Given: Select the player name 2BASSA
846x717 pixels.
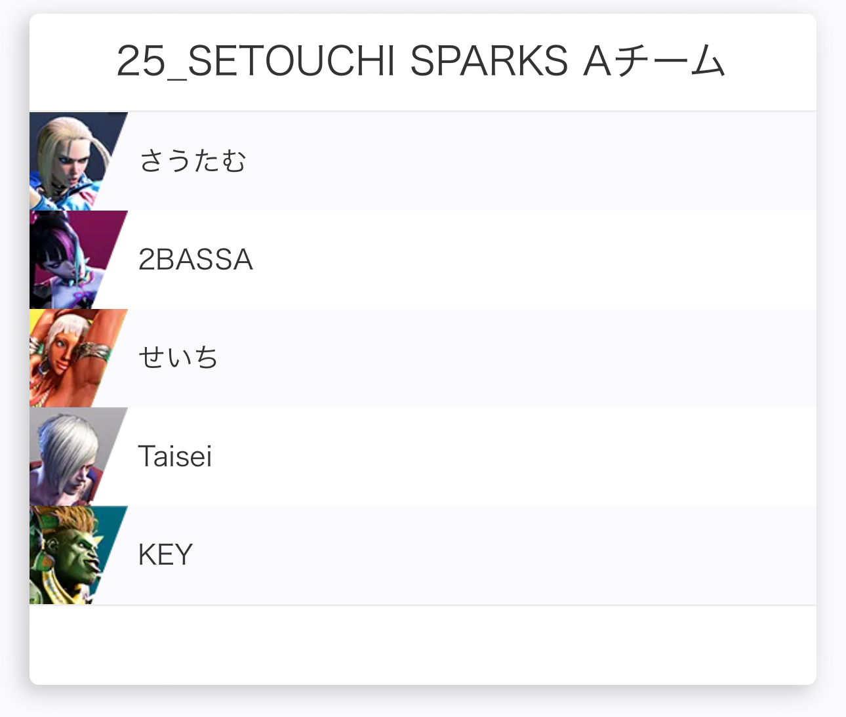Looking at the screenshot, I should pyautogui.click(x=195, y=260).
